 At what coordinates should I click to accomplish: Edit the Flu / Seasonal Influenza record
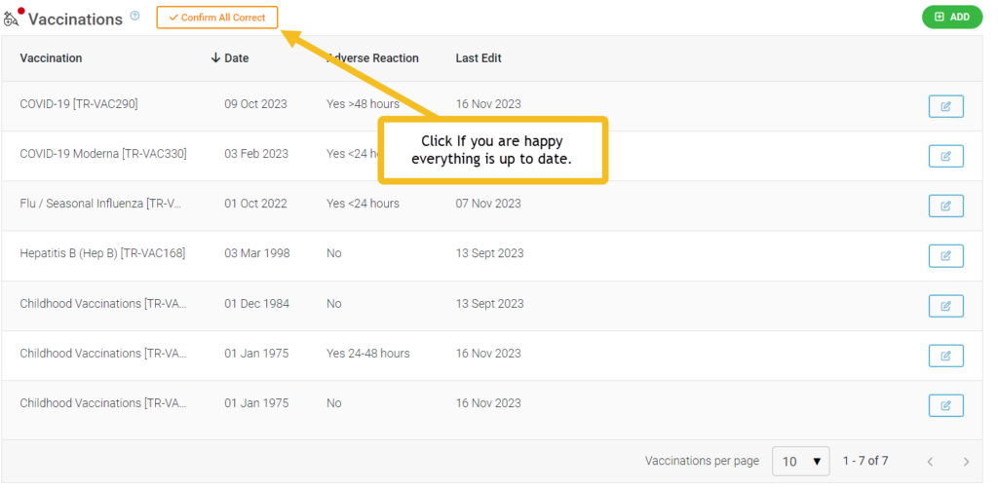(x=945, y=207)
